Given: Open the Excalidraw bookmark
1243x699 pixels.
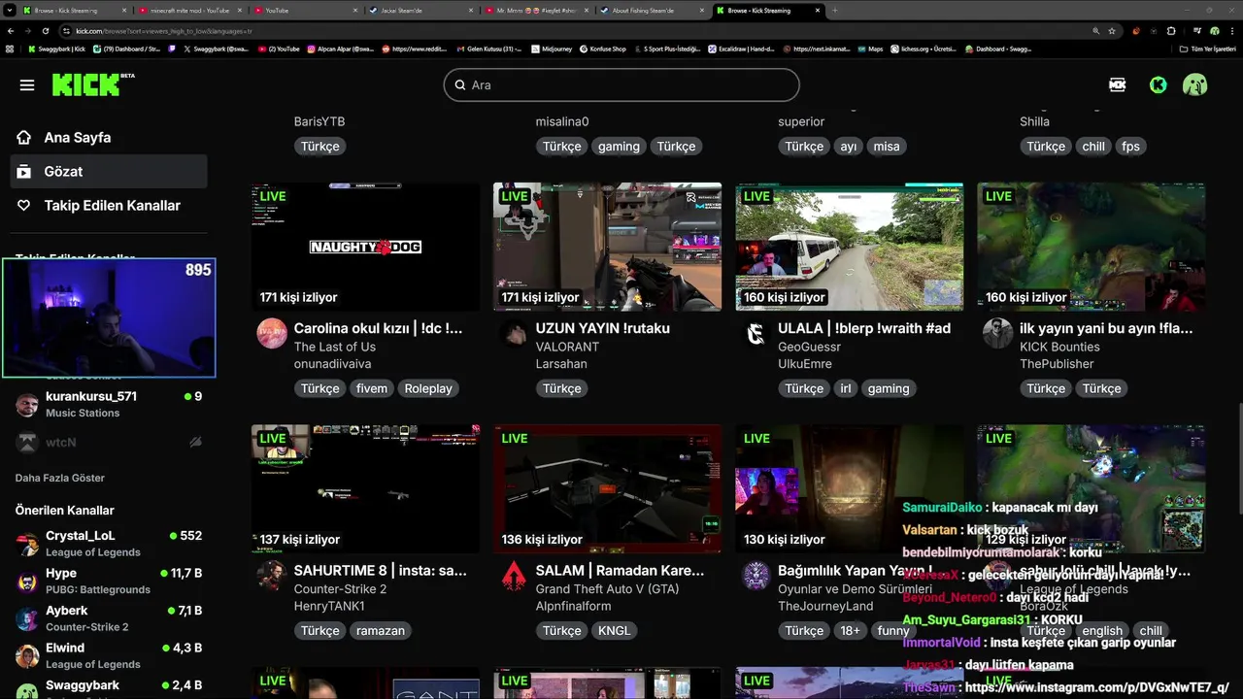Looking at the screenshot, I should [742, 49].
